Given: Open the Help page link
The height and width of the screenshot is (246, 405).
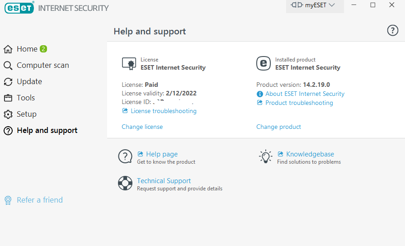Looking at the screenshot, I should pos(162,154).
